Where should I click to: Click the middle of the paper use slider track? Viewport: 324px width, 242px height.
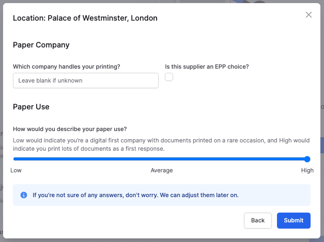[x=160, y=159]
